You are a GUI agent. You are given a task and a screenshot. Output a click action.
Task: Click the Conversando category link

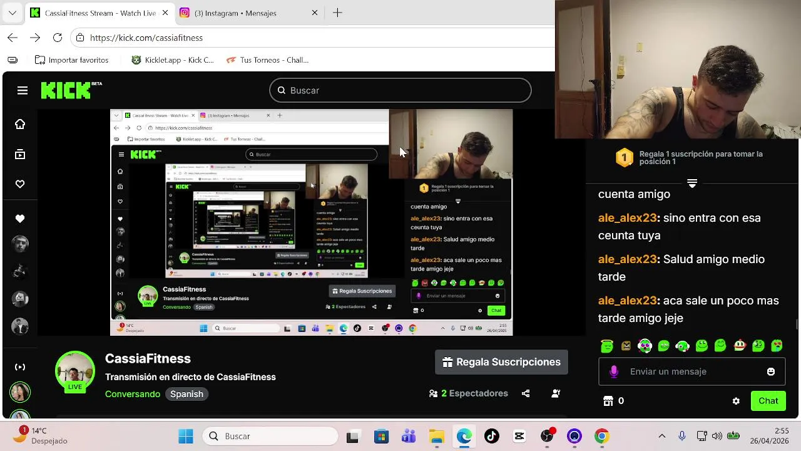(x=133, y=394)
